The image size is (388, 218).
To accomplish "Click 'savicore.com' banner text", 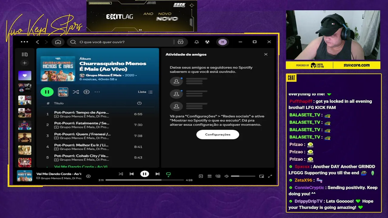I will (356, 65).
